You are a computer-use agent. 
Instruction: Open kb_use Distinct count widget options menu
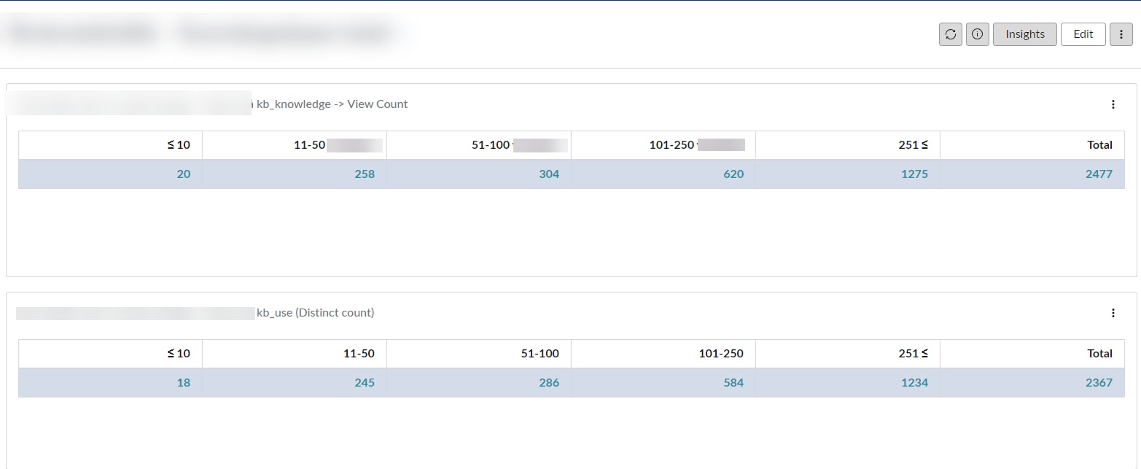tap(1113, 313)
